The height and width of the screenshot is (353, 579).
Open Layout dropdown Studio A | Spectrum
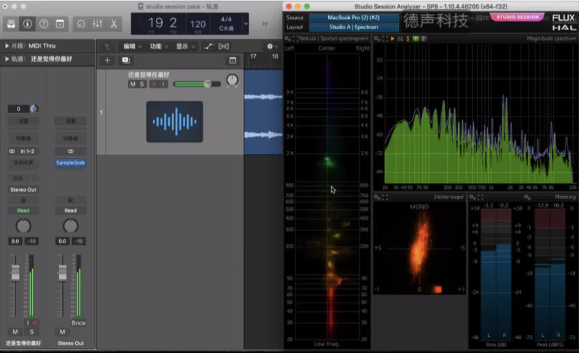354,27
